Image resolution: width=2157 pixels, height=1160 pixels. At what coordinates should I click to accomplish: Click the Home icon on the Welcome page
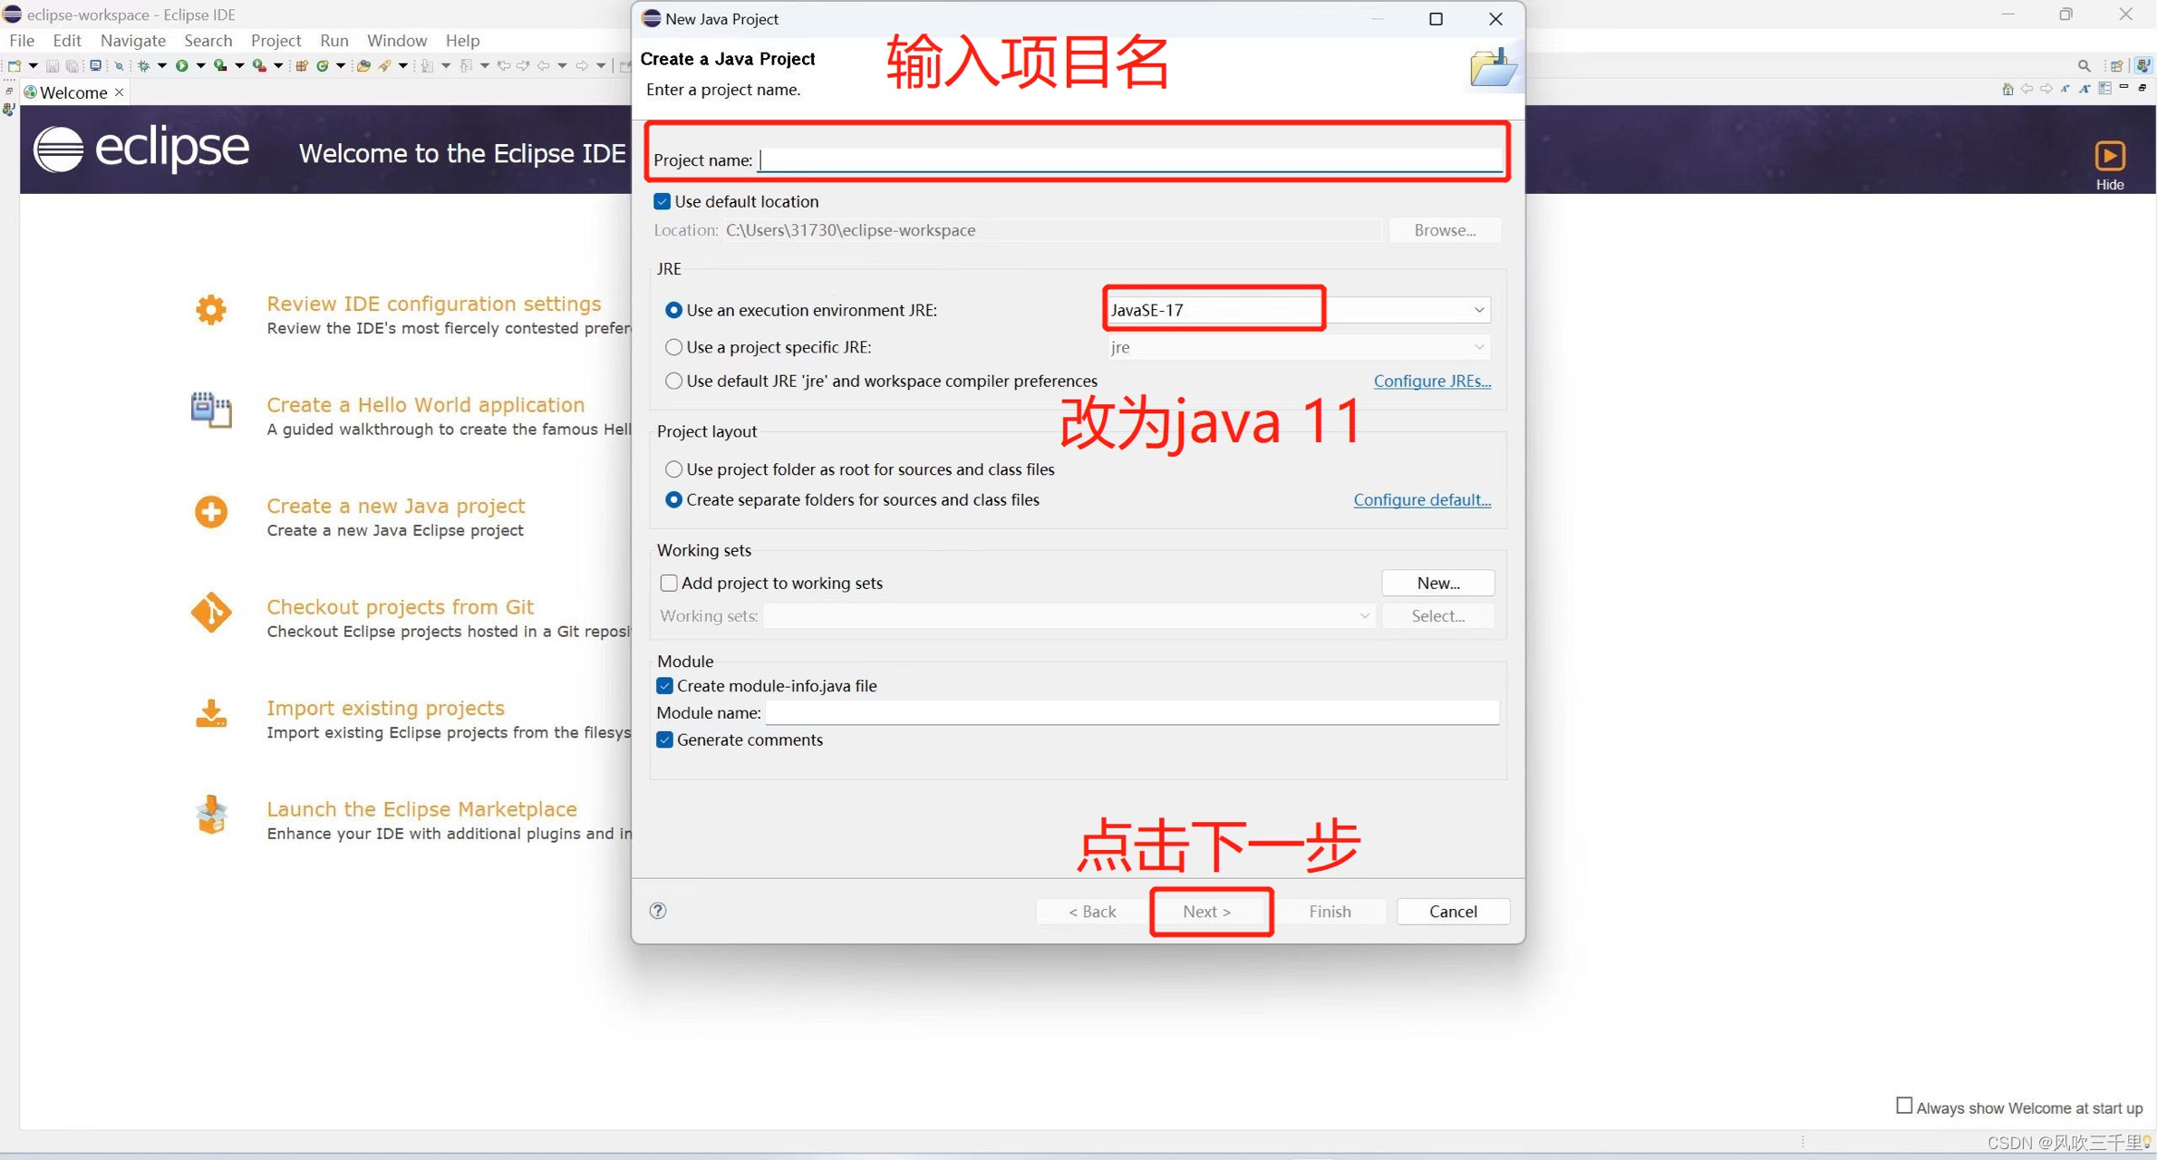pos(2007,88)
